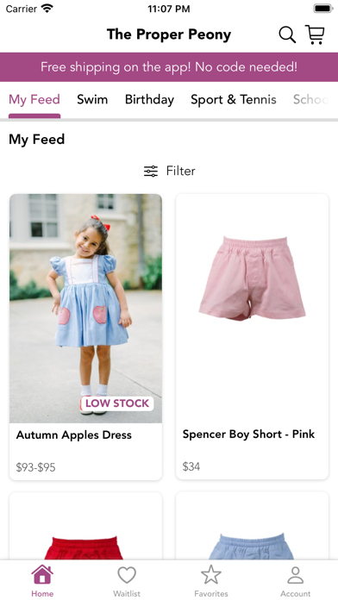Switch to the Swim tab
Viewport: 338px width, 600px height.
(92, 99)
